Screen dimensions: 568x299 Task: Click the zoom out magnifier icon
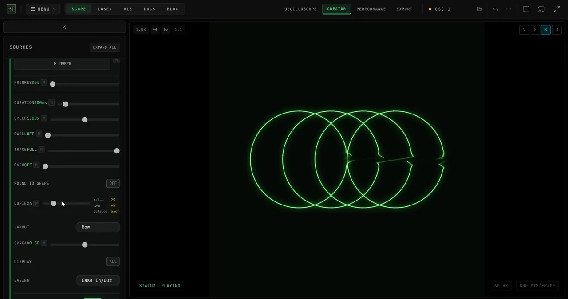coord(155,30)
